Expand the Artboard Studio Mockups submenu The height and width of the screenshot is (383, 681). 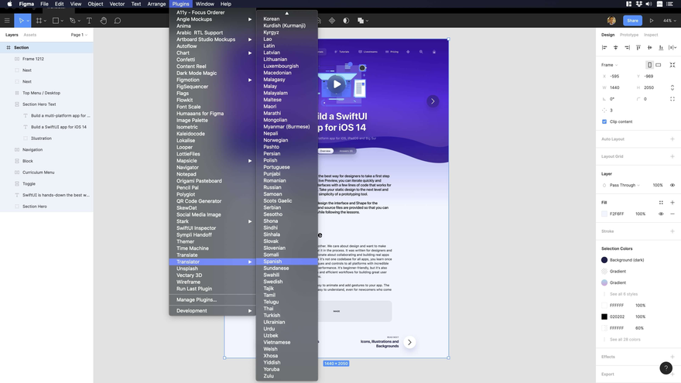click(212, 39)
